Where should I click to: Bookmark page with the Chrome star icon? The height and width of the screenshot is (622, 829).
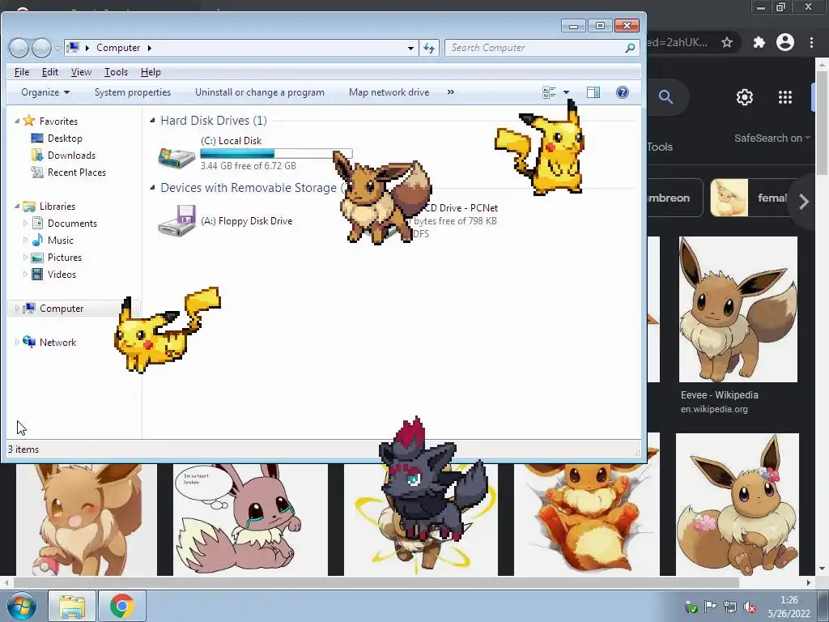pos(727,42)
